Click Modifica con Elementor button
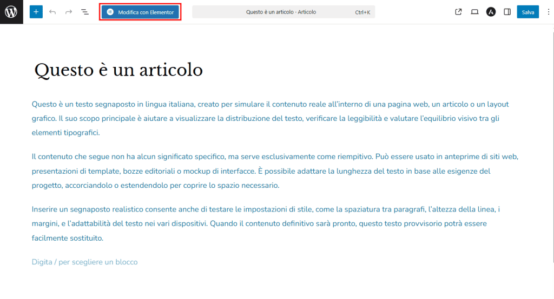The height and width of the screenshot is (299, 554). (x=140, y=12)
